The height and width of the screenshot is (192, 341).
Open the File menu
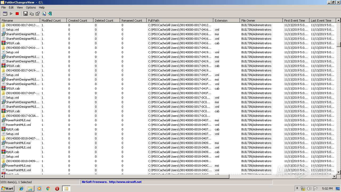pyautogui.click(x=3, y=7)
